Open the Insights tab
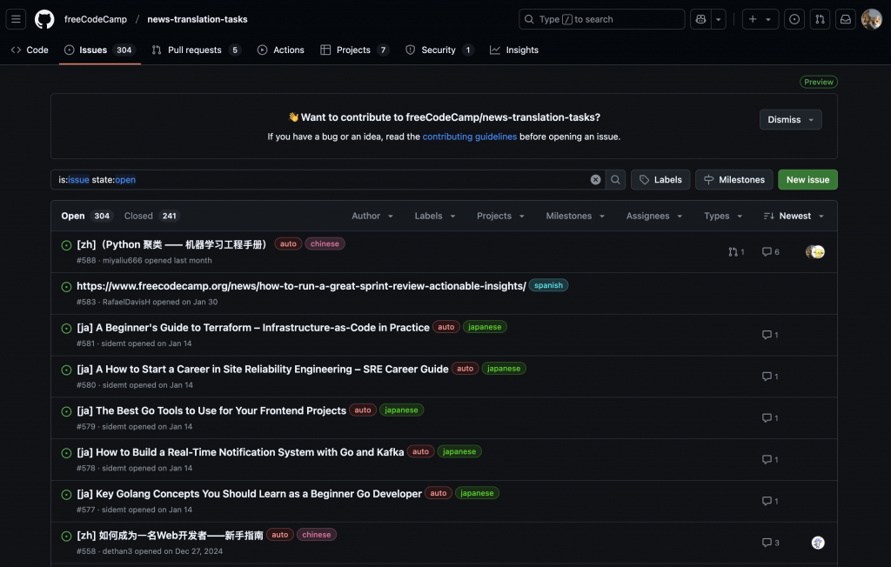891x567 pixels. point(514,50)
